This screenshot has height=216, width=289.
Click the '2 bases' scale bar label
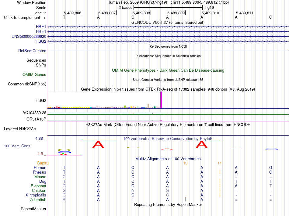tap(125, 8)
